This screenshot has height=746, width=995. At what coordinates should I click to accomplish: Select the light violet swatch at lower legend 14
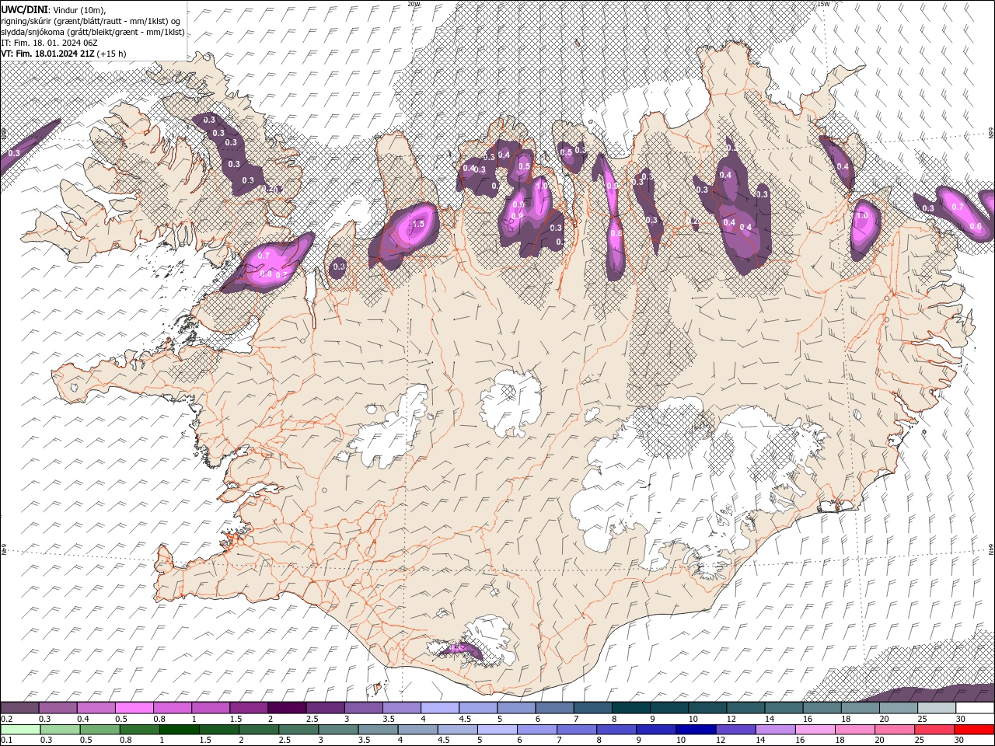(x=776, y=730)
